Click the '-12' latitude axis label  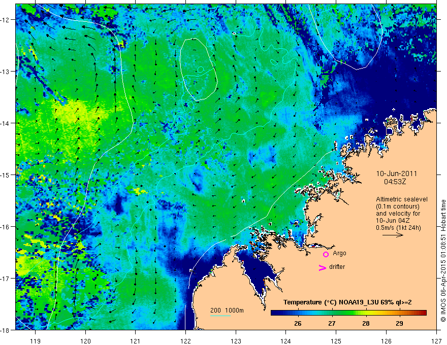(6, 20)
